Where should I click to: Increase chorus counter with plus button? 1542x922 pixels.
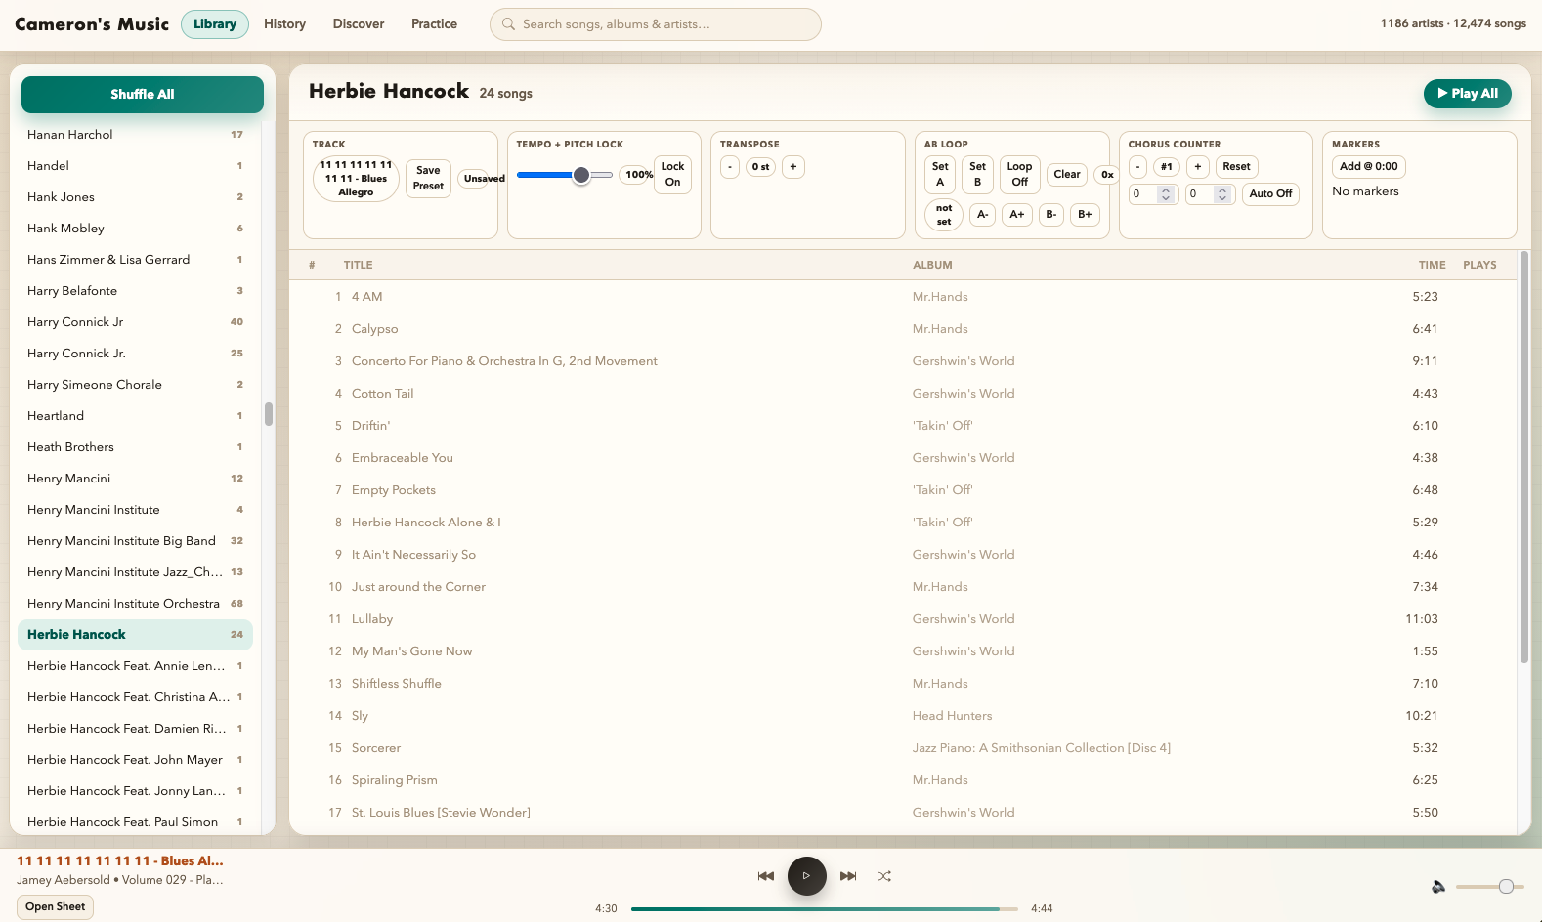pos(1198,167)
